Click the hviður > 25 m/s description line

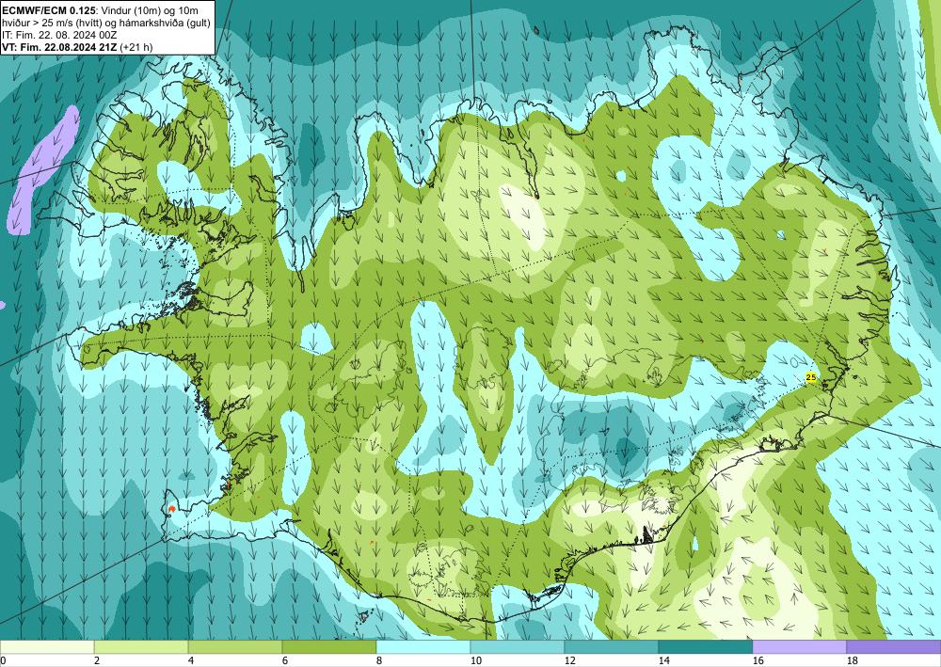click(x=106, y=23)
